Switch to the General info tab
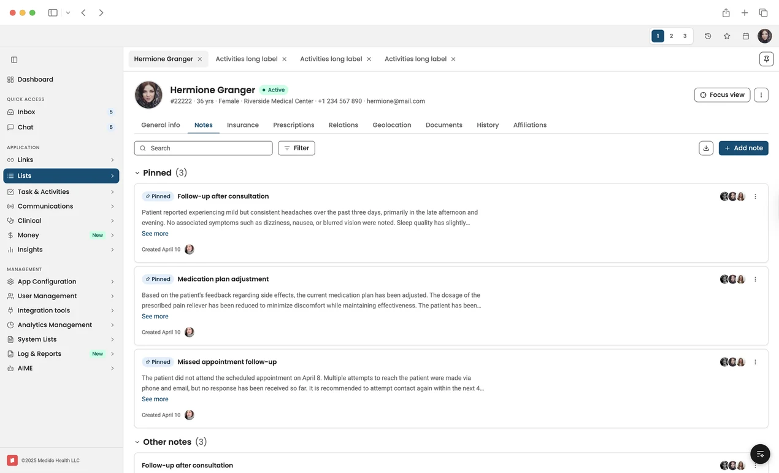779x473 pixels. [x=161, y=125]
